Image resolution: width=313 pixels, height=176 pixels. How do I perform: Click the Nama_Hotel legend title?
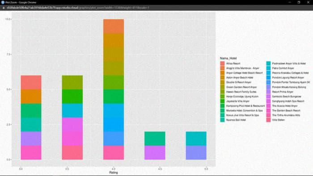tap(228, 58)
